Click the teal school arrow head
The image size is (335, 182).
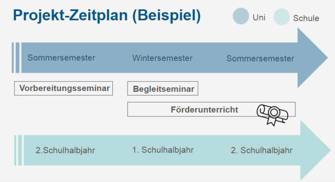pos(315,150)
